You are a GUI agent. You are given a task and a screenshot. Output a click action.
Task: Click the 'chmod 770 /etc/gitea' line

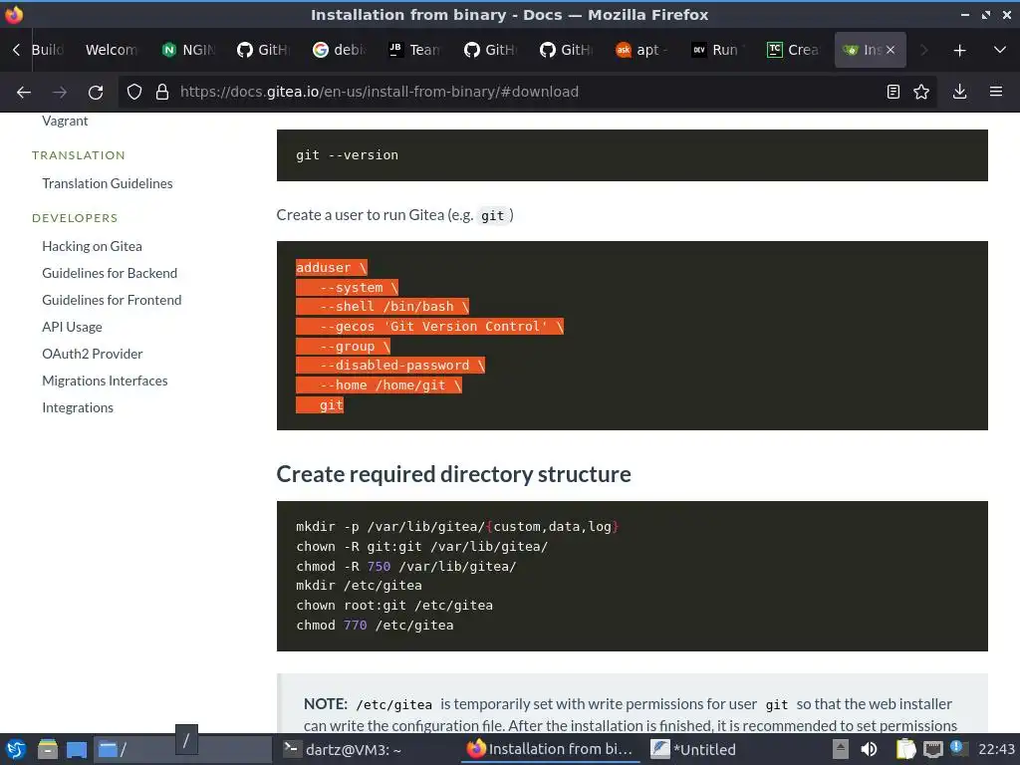(375, 626)
